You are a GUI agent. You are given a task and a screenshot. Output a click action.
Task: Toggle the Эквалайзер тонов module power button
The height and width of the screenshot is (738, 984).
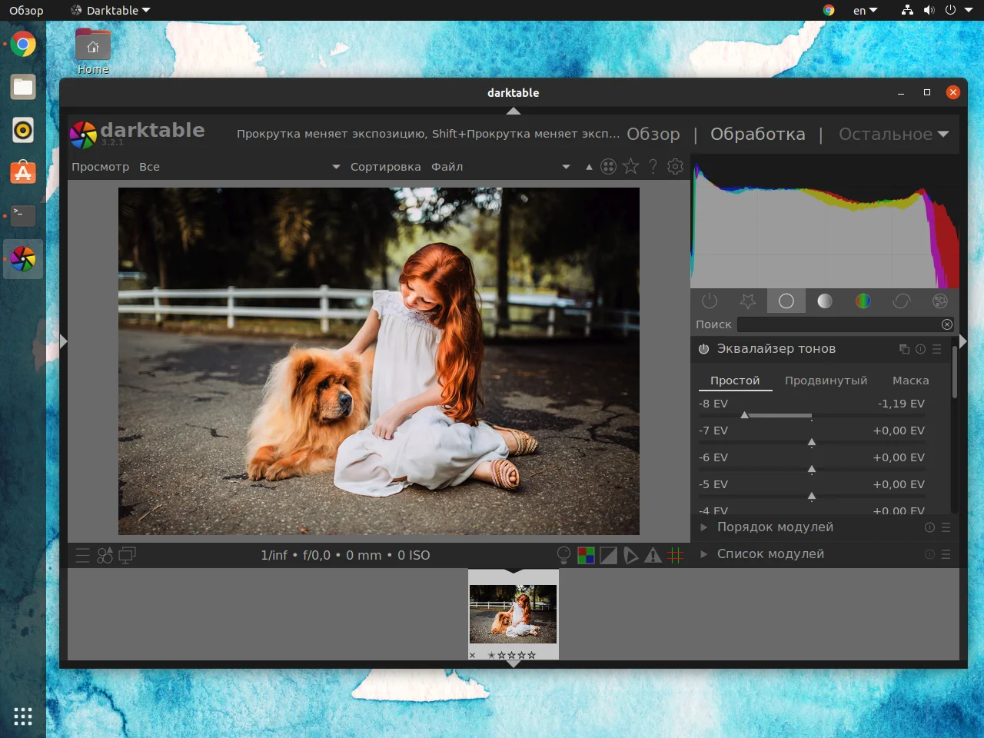(703, 349)
